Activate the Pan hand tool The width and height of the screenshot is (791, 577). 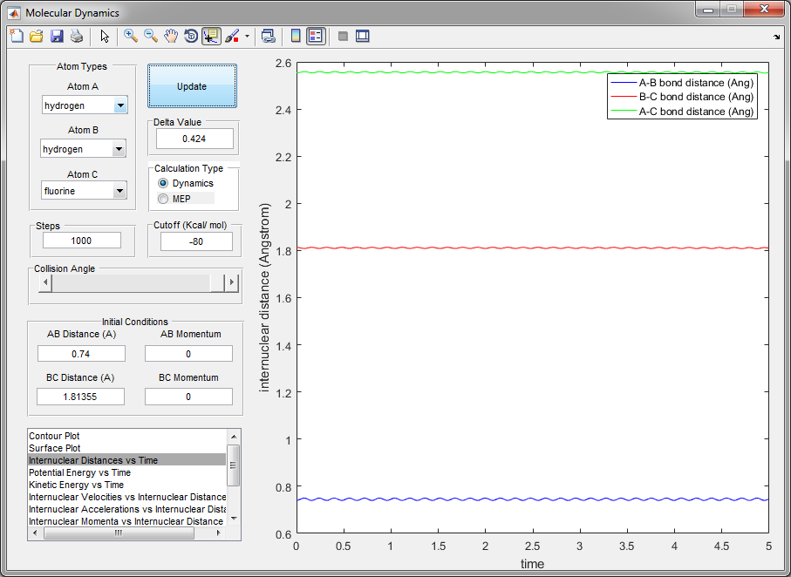point(171,36)
